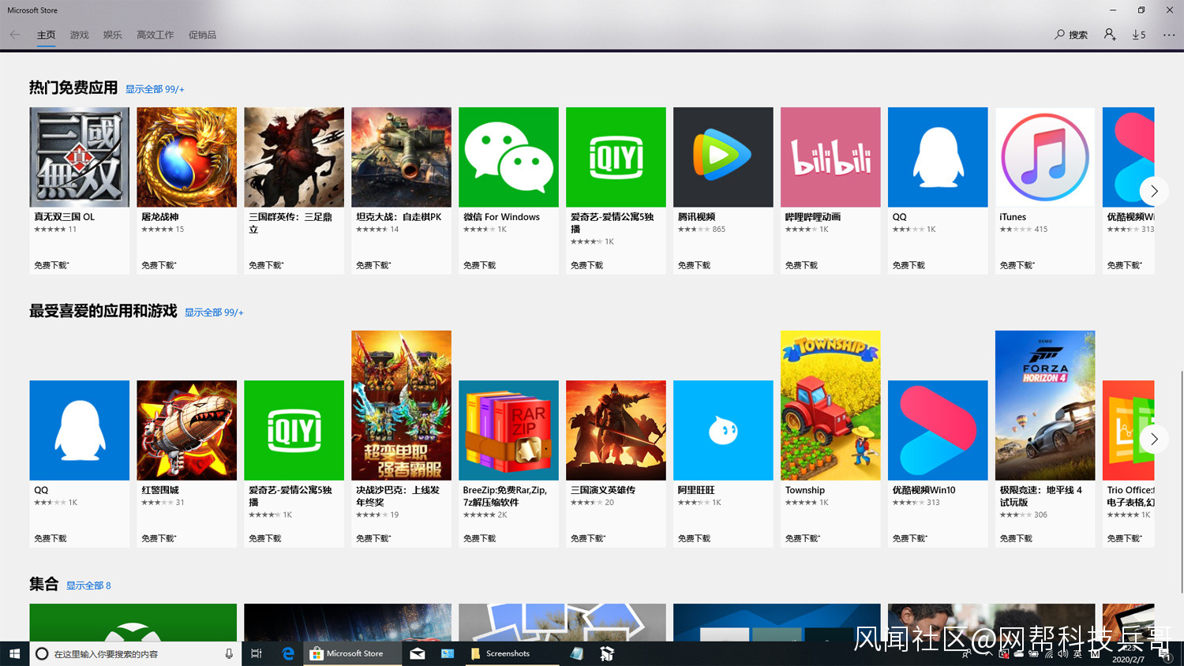Viewport: 1184px width, 666px height.
Task: Select the pink 哔哩哔哩动画 icon
Action: coord(830,157)
